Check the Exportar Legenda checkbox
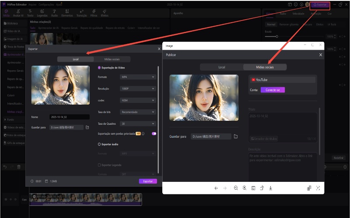Image resolution: width=350 pixels, height=218 pixels. [x=99, y=165]
